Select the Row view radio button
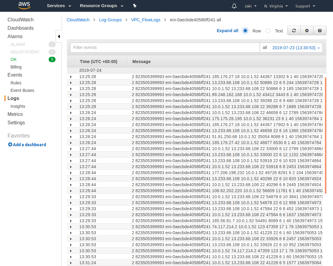The image size is (333, 266). pyautogui.click(x=245, y=31)
